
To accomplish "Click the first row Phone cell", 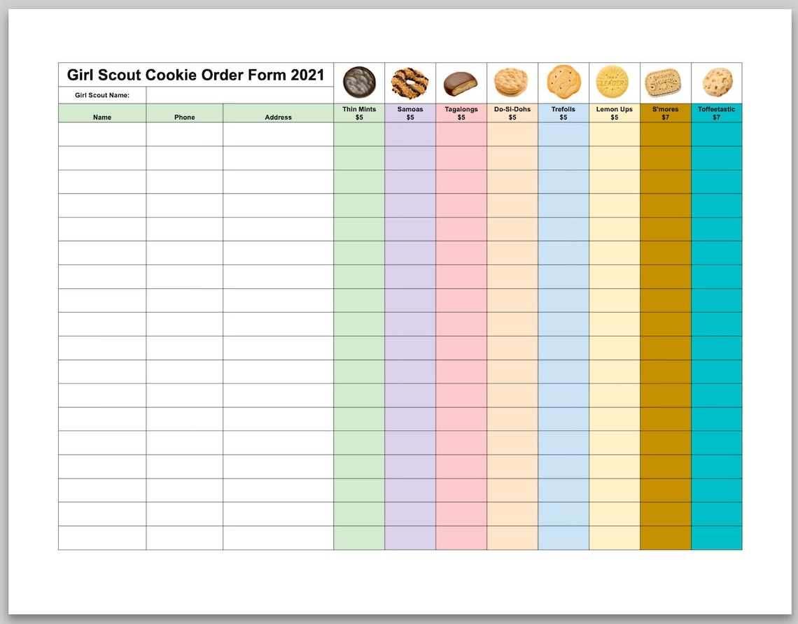I will click(185, 134).
